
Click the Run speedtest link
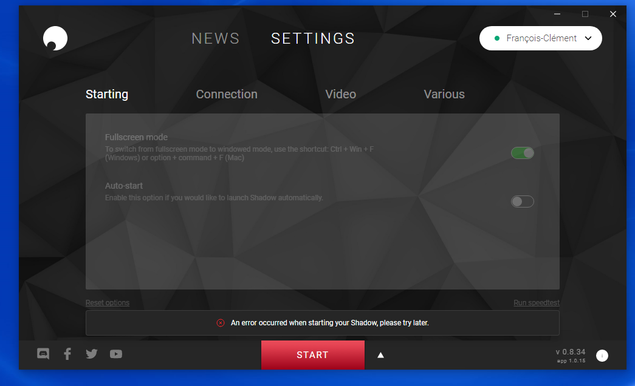pos(536,303)
